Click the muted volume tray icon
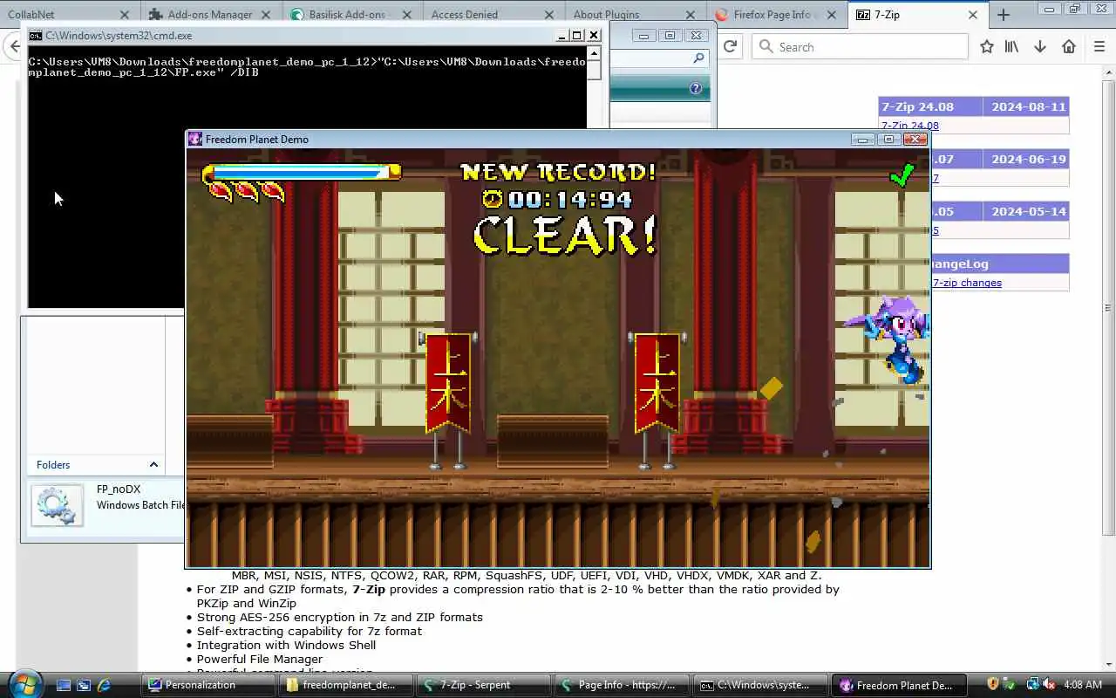 (1049, 684)
